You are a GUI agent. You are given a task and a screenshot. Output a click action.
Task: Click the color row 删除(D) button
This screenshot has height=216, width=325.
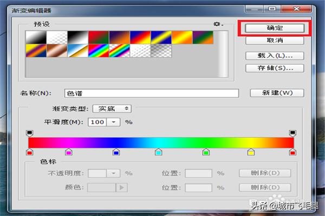pyautogui.click(x=265, y=187)
